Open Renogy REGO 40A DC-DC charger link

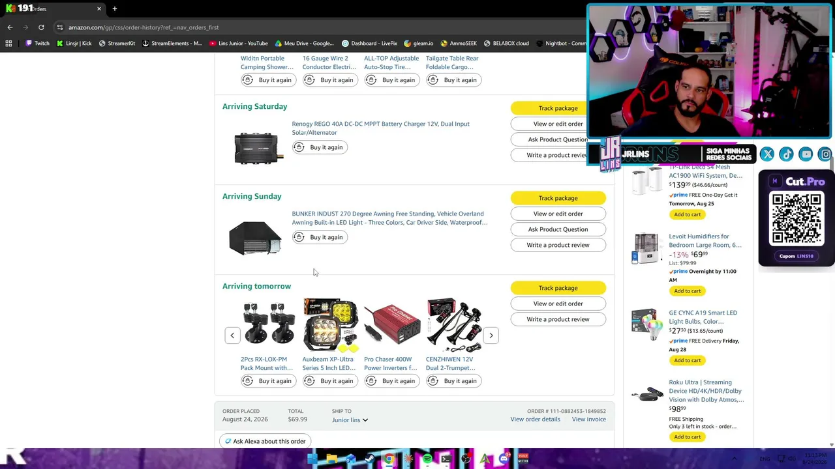(380, 128)
